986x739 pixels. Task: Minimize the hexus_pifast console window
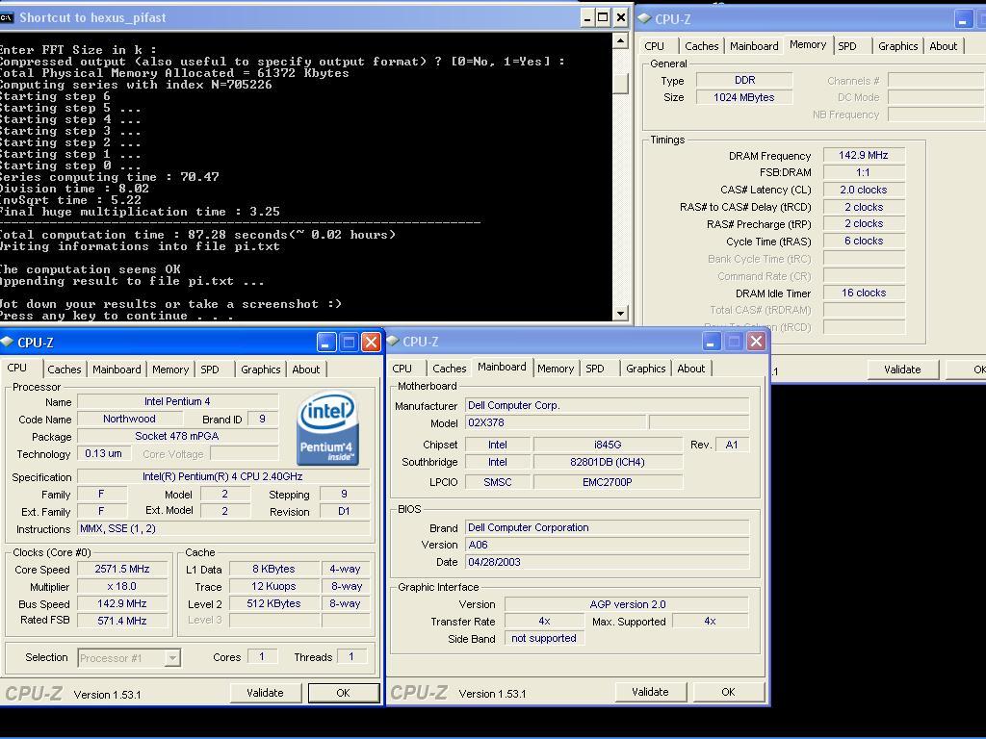pyautogui.click(x=586, y=17)
